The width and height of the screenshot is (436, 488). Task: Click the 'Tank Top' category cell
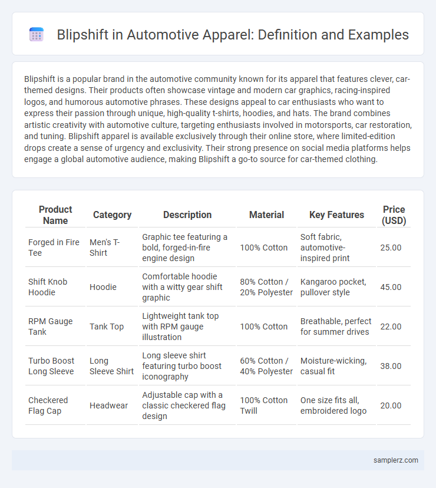(112, 327)
